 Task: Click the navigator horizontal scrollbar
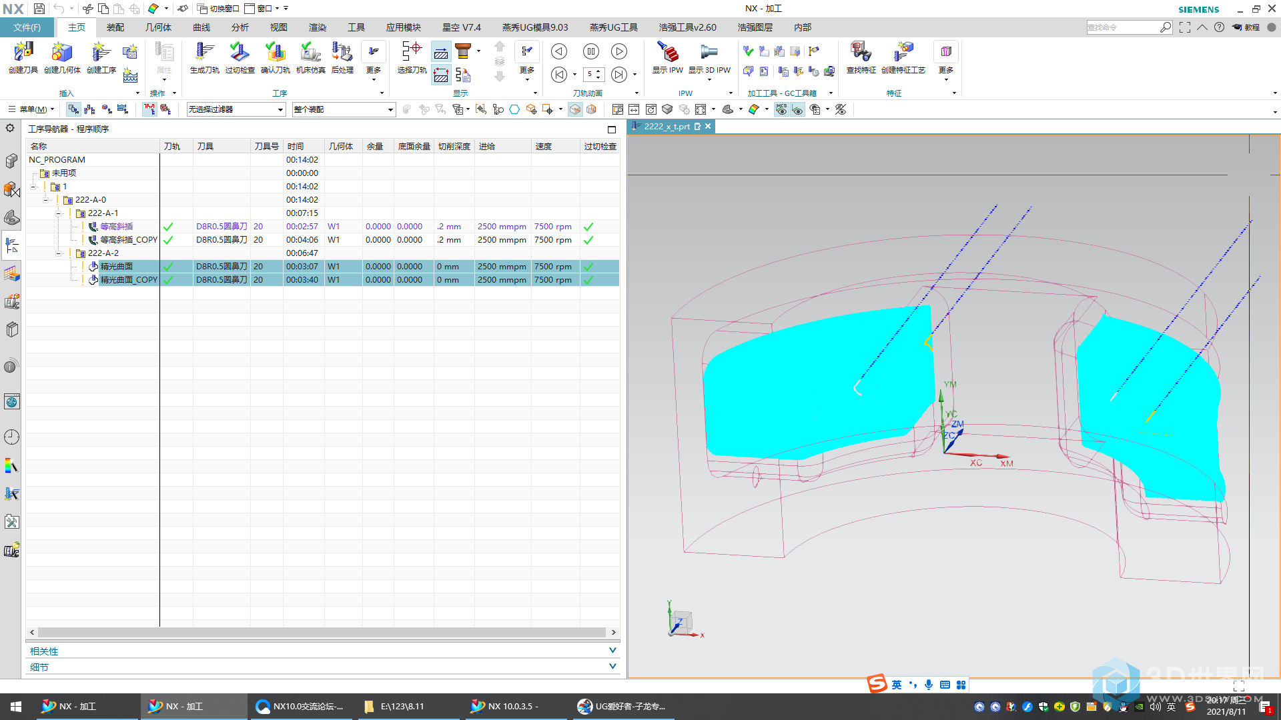point(322,632)
